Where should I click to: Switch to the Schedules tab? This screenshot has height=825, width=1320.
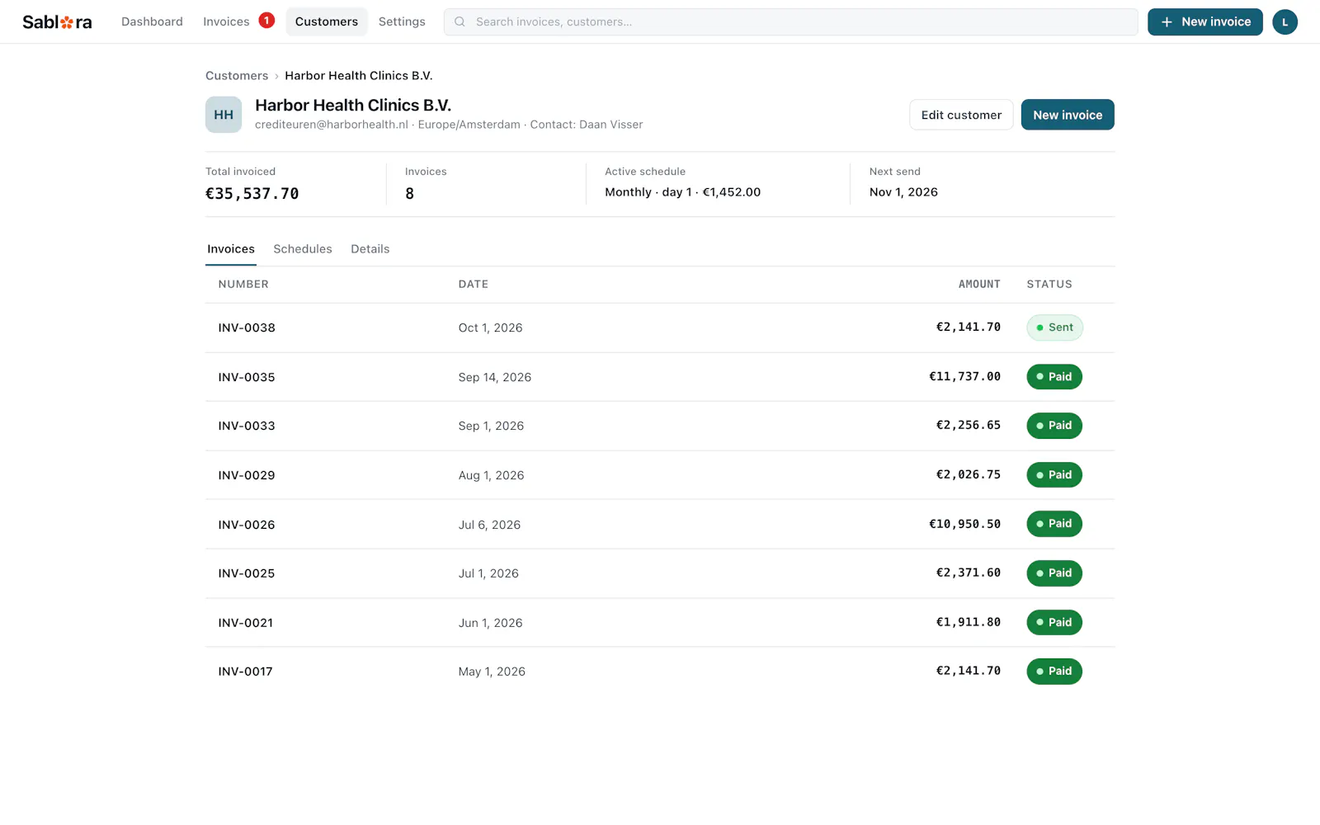click(x=303, y=249)
